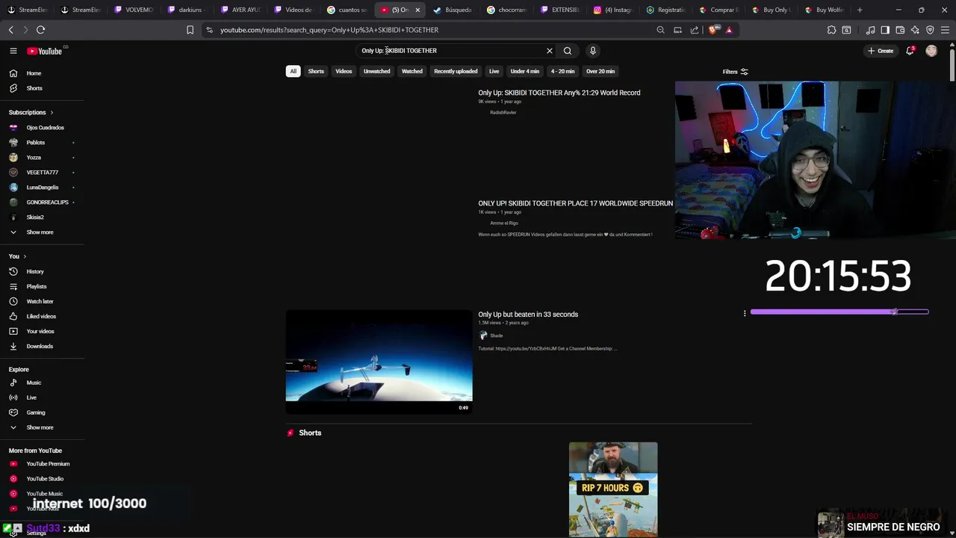Select the Over 20 min chip
Viewport: 956px width, 538px height.
pyautogui.click(x=600, y=71)
